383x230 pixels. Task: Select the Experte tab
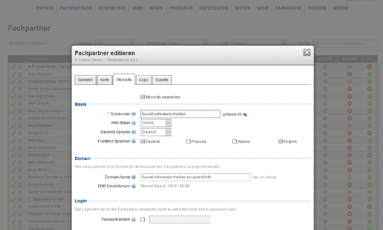click(x=161, y=80)
